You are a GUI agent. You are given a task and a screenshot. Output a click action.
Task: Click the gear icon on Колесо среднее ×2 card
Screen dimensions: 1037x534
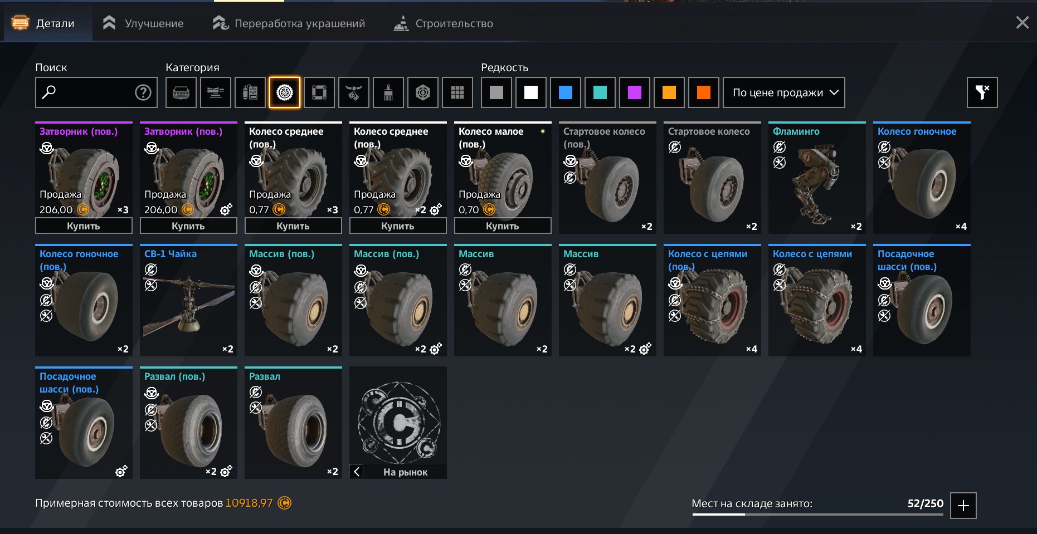click(436, 210)
